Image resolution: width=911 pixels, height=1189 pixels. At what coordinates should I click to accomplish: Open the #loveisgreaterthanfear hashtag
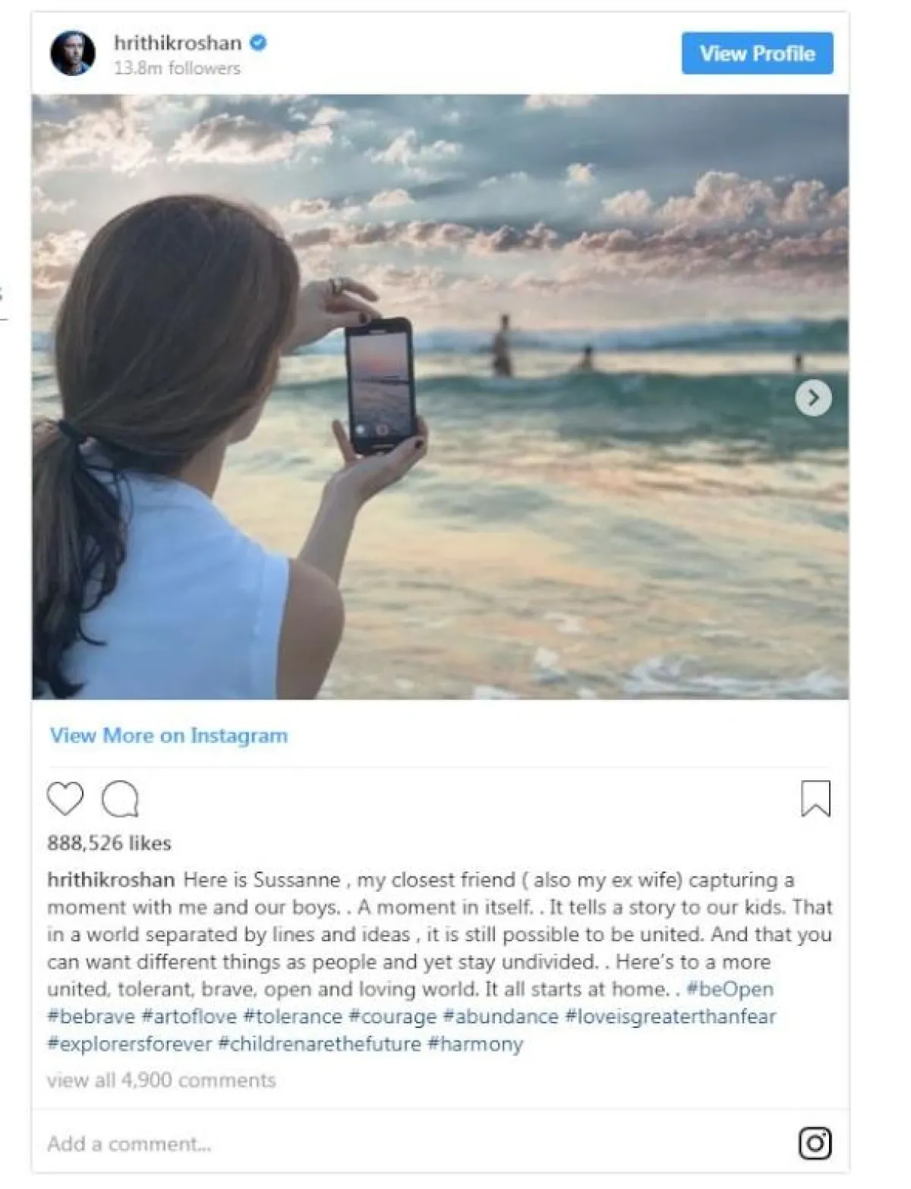[670, 1017]
